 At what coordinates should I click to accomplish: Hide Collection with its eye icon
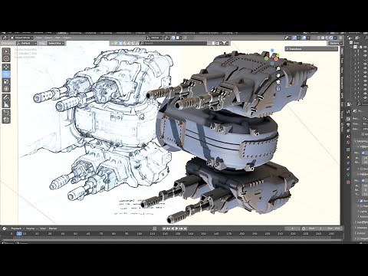tap(366, 48)
